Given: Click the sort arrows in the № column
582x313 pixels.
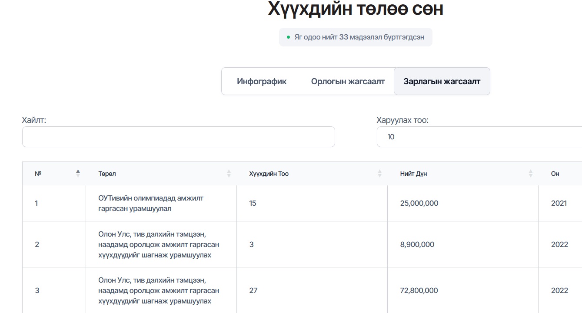Looking at the screenshot, I should (x=78, y=173).
